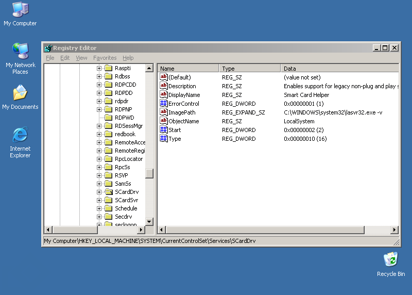This screenshot has height=295, width=412.
Task: Click the Rdbss folder icon
Action: (x=109, y=76)
